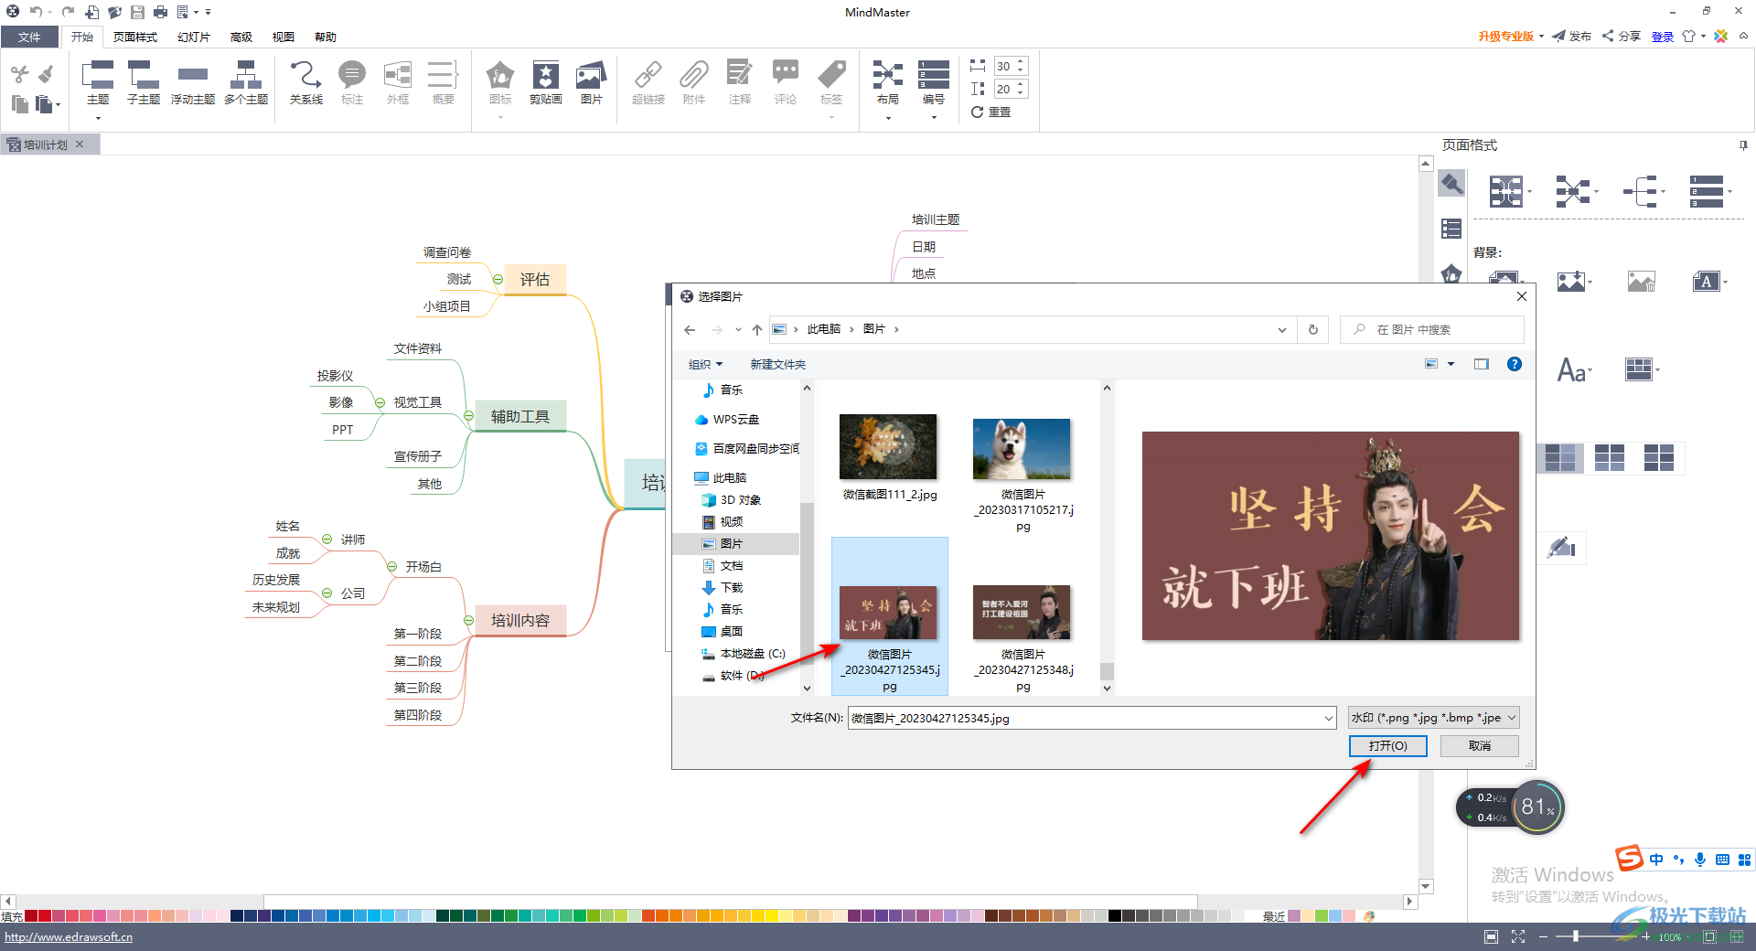Increase the horizontal spacing value 30
Screen dimensions: 1756x951
point(1021,62)
